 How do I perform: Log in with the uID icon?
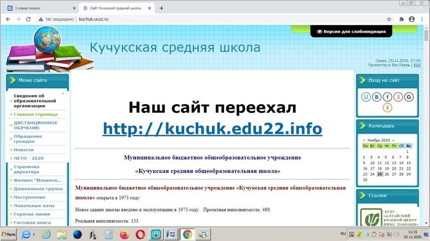pyautogui.click(x=367, y=97)
